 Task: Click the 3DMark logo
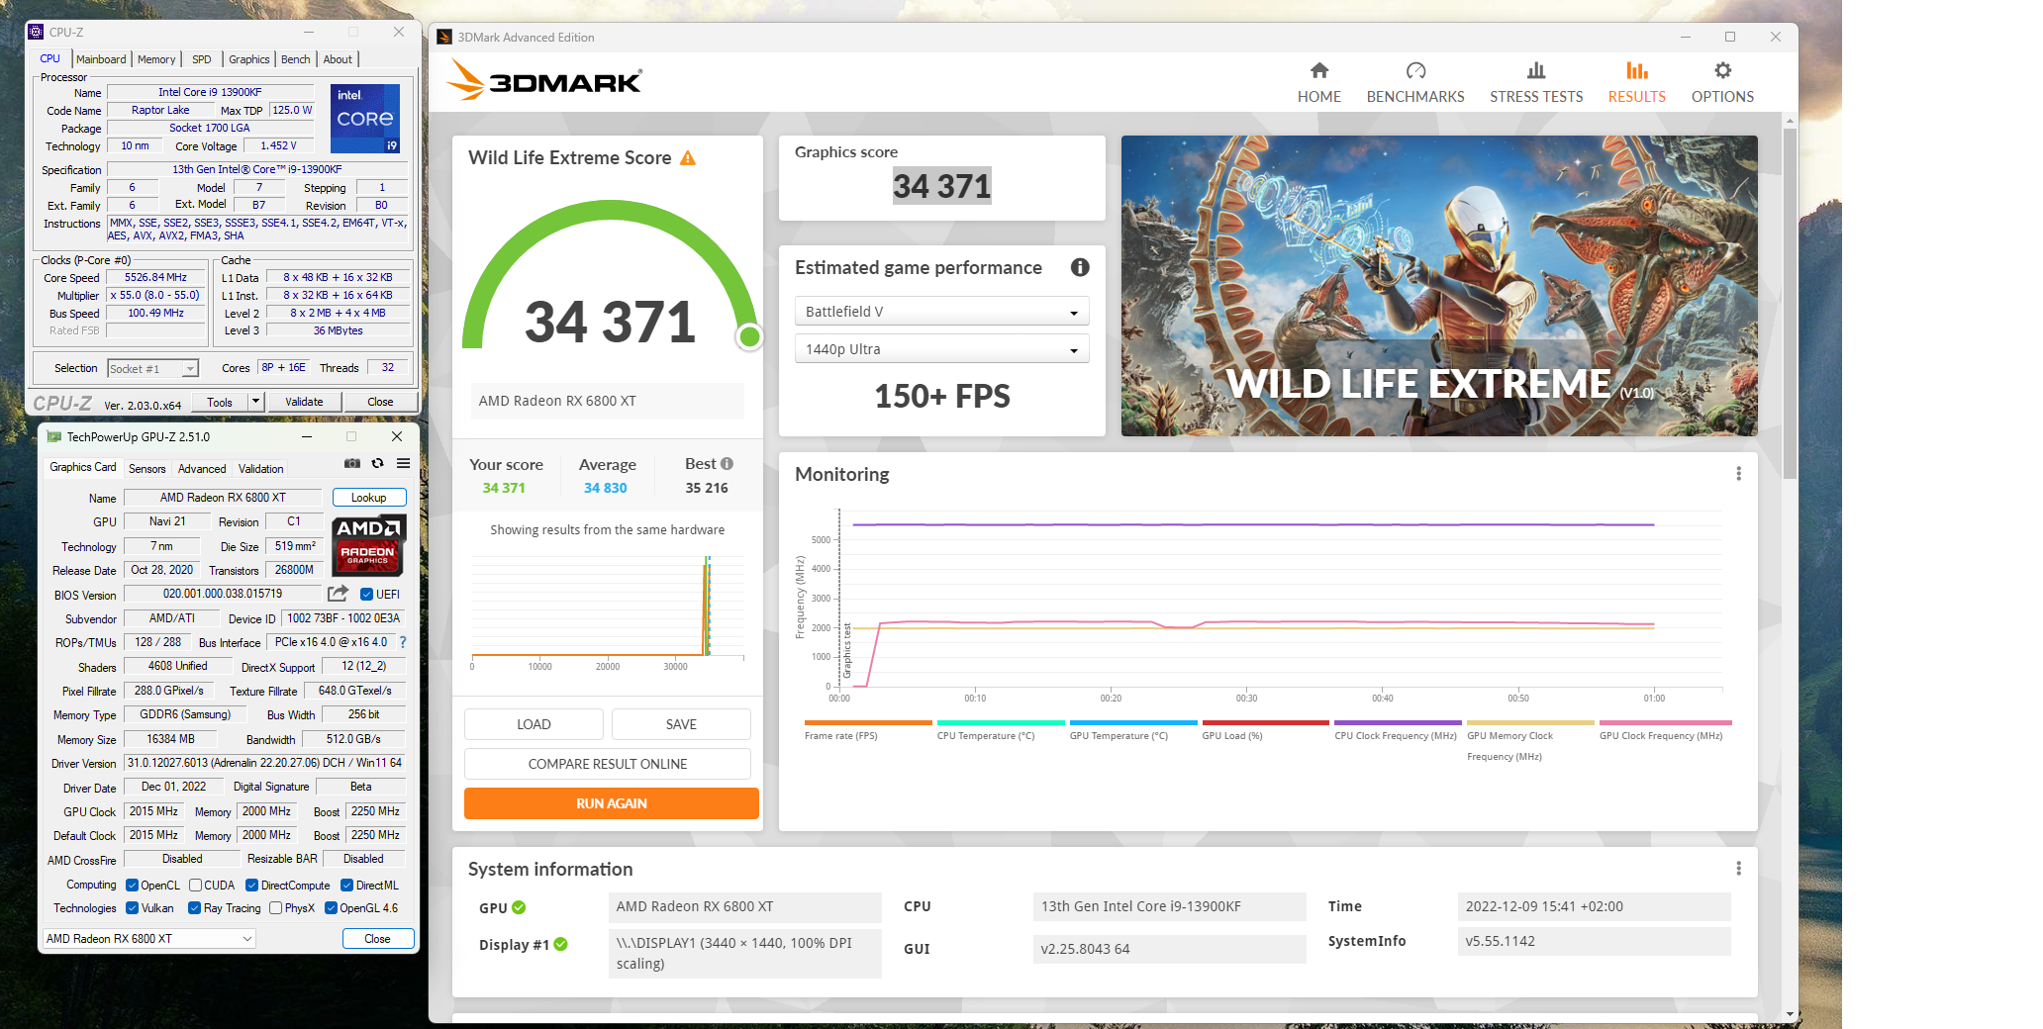click(x=544, y=81)
